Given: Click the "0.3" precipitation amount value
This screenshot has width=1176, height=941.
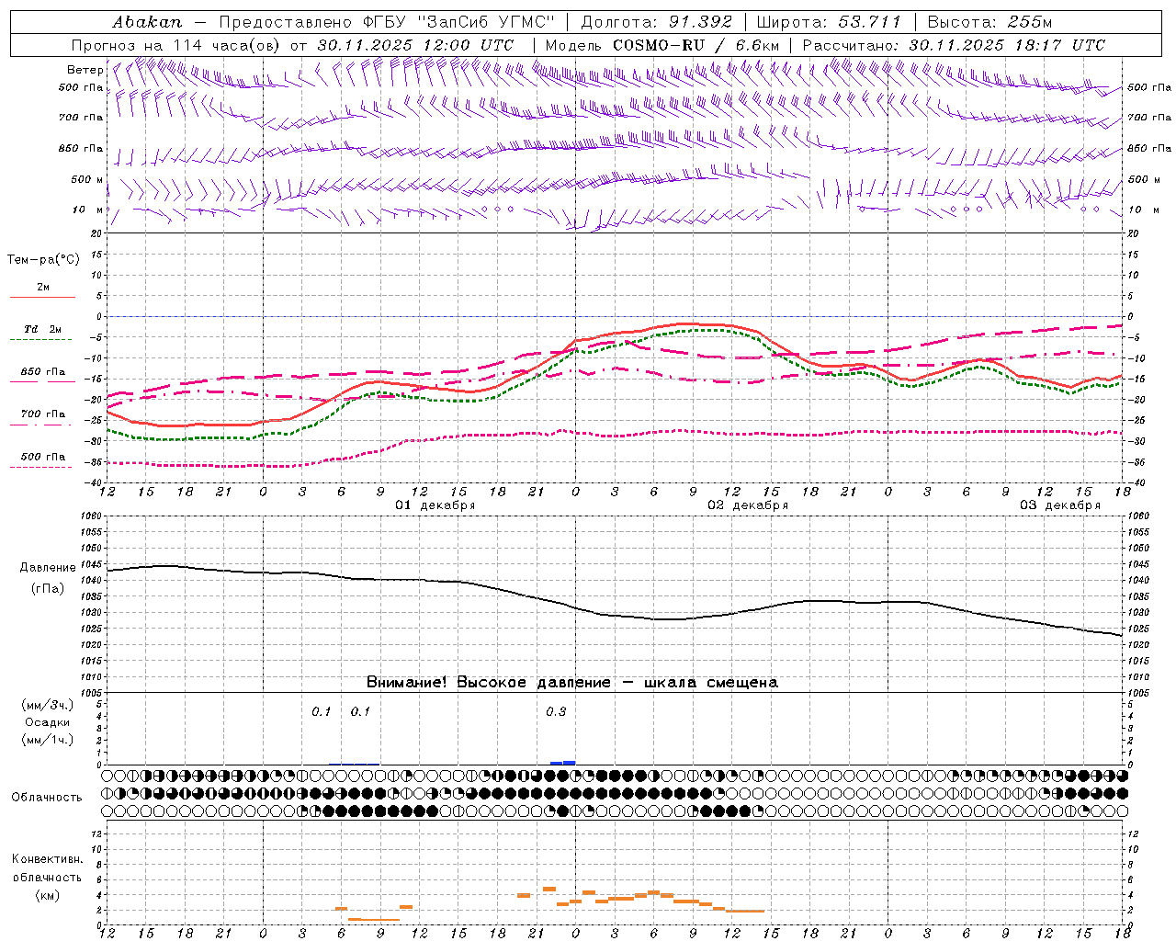Looking at the screenshot, I should point(556,712).
